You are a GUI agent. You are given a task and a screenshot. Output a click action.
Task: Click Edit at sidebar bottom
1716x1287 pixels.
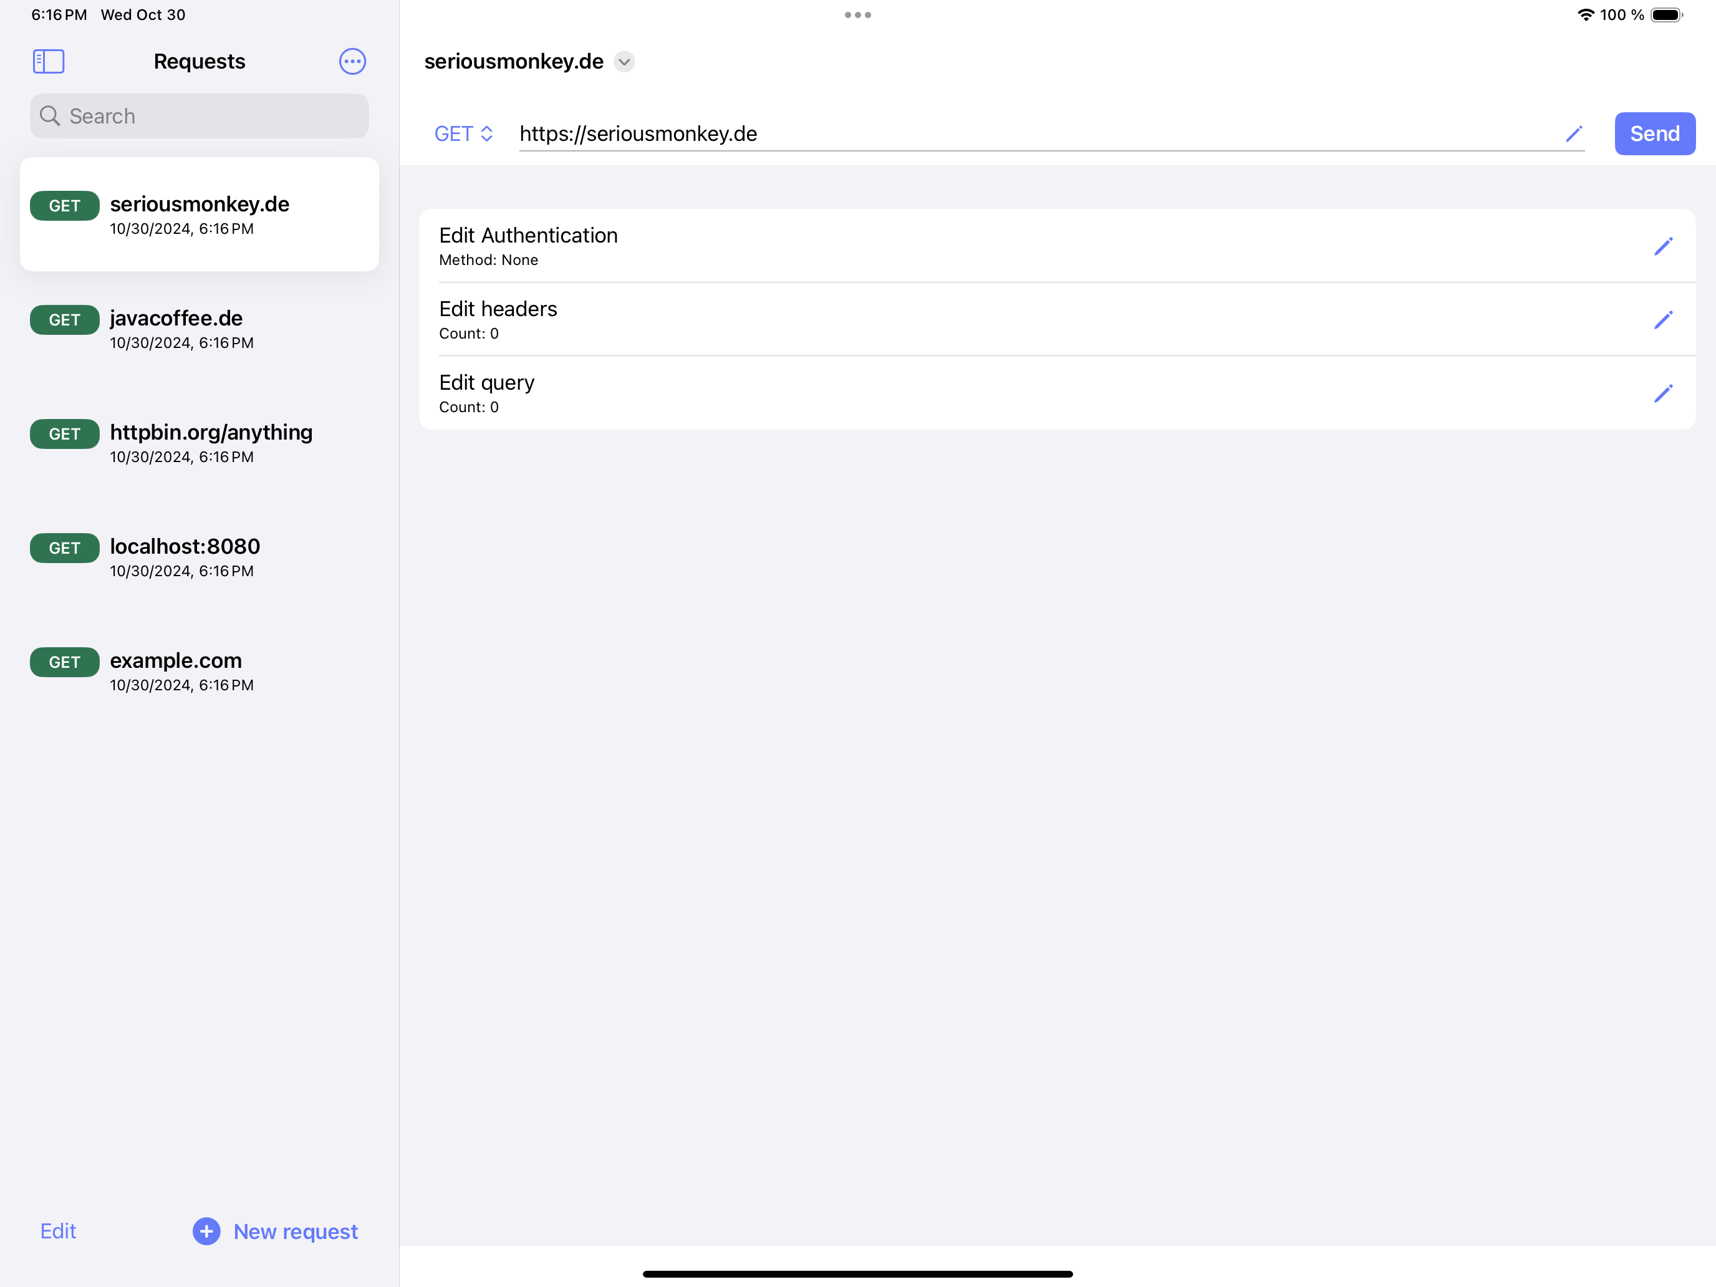point(58,1231)
